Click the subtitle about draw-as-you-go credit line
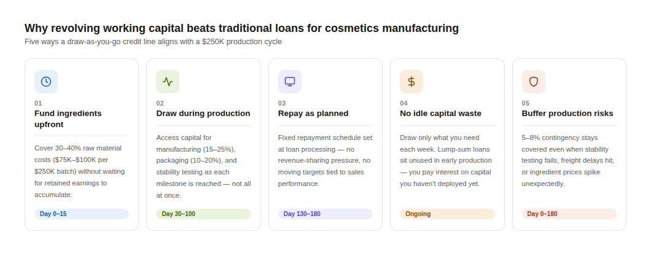Image resolution: width=651 pixels, height=256 pixels. [x=153, y=42]
